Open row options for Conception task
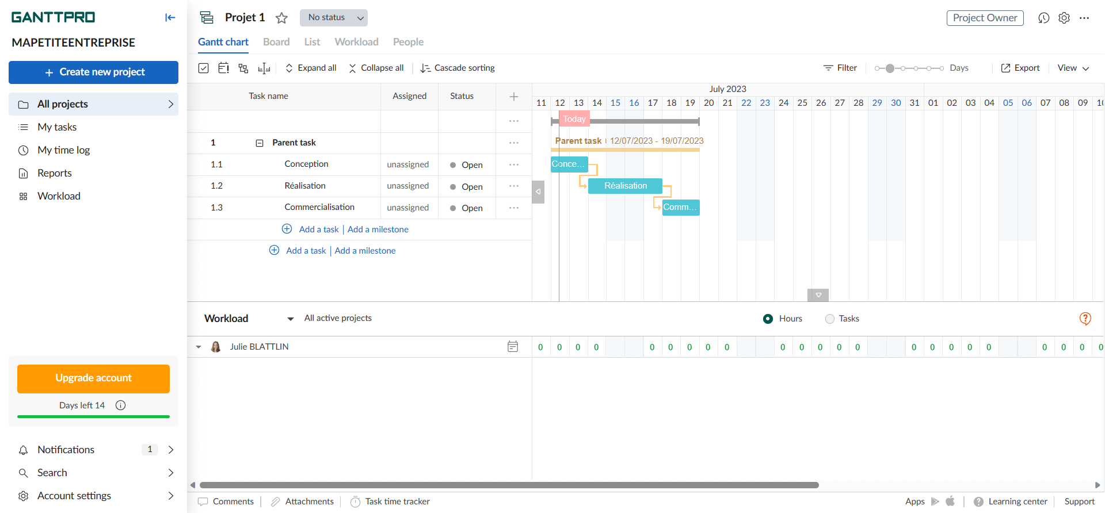 coord(514,164)
